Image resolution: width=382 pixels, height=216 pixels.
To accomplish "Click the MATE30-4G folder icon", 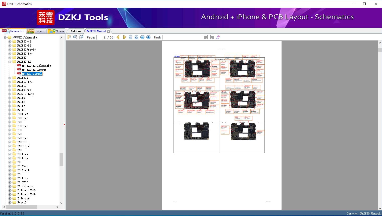I will click(14, 41).
